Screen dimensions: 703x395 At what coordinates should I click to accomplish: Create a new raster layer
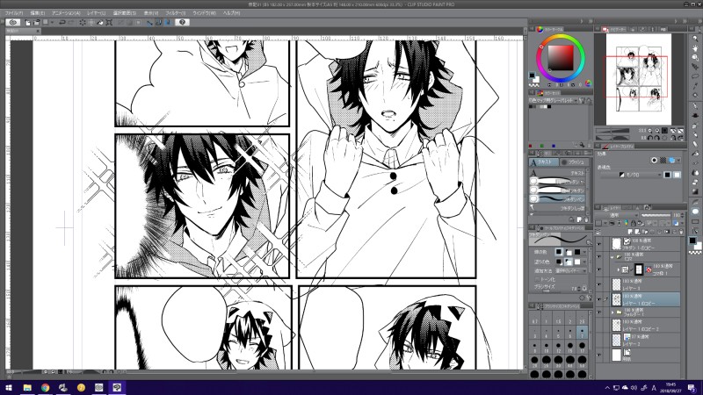(630, 231)
